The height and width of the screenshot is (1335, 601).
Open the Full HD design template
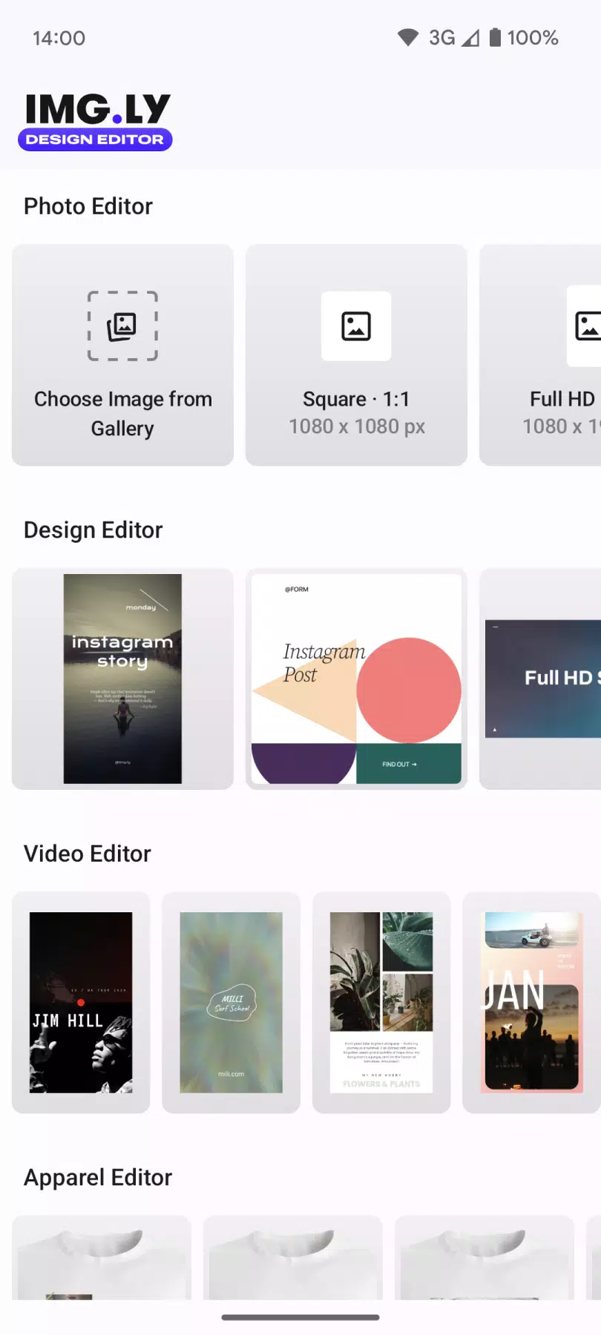(x=540, y=679)
